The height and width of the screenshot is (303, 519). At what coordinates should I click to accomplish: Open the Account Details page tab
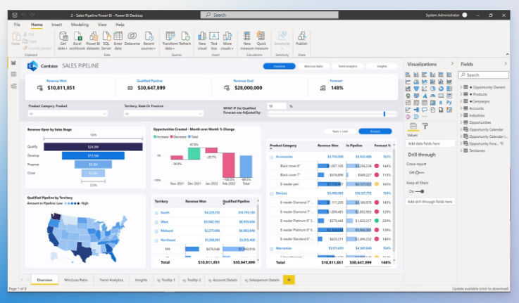223,280
